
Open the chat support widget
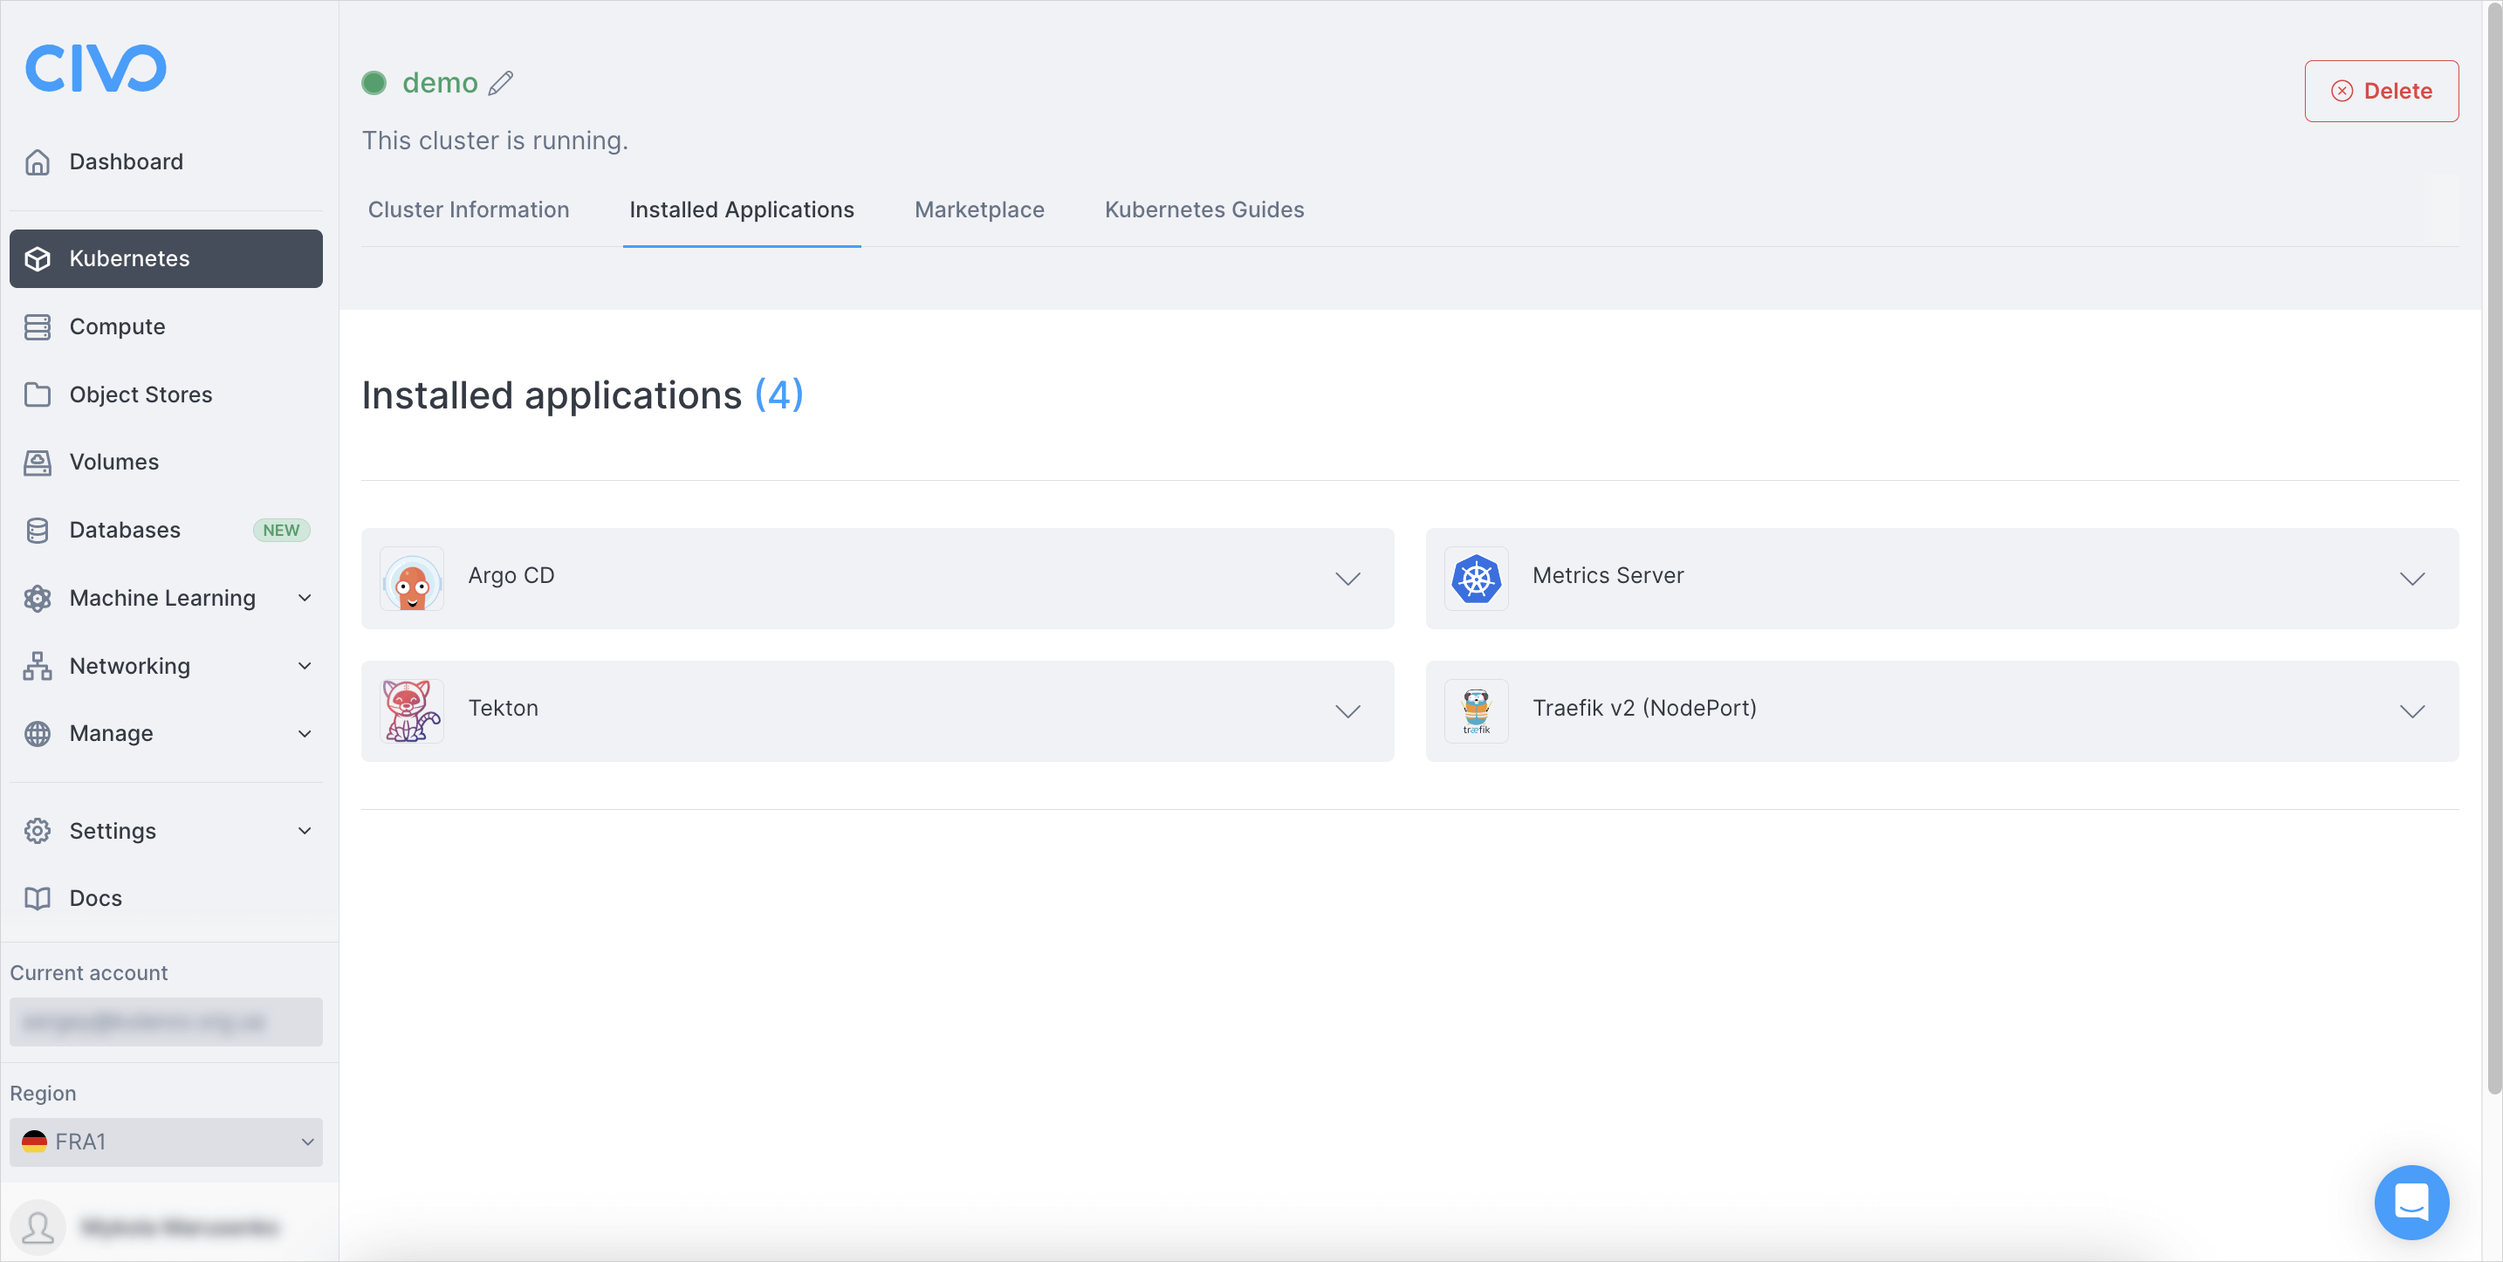pos(2413,1201)
